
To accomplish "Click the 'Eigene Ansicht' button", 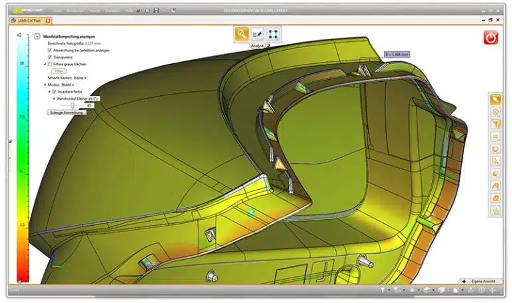I will point(480,282).
